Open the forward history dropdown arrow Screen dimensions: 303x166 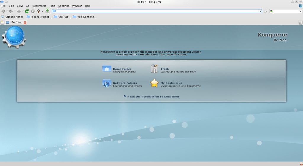click(x=15, y=11)
